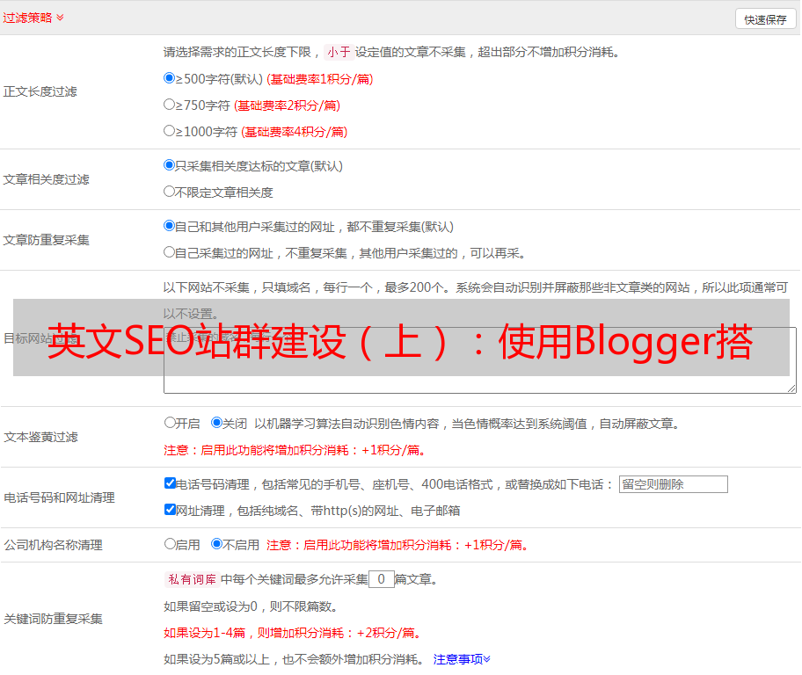Click the 快速保存 button
802x675 pixels.
point(765,19)
